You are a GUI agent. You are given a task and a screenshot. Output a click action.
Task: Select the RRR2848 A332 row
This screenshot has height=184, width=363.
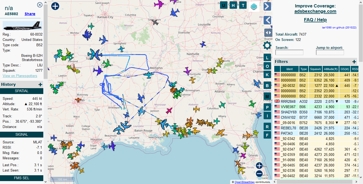(316, 101)
